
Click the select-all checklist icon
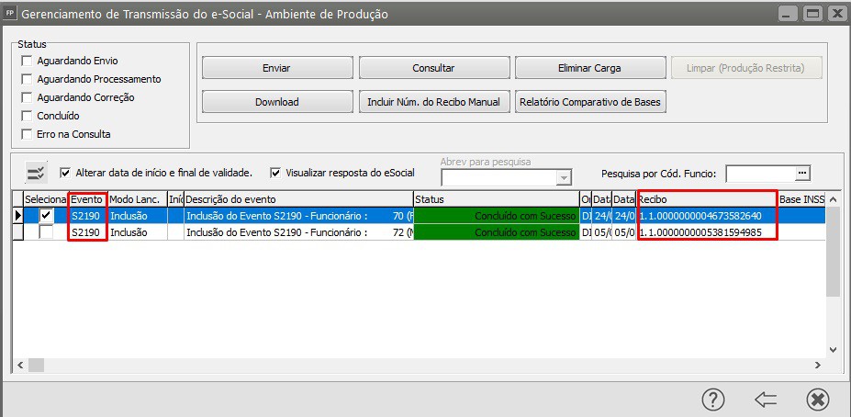coord(38,174)
